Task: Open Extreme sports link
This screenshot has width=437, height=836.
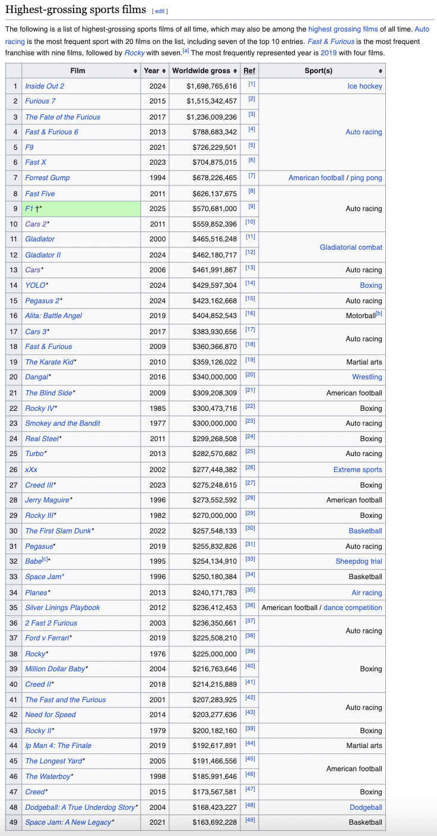Action: tap(358, 470)
